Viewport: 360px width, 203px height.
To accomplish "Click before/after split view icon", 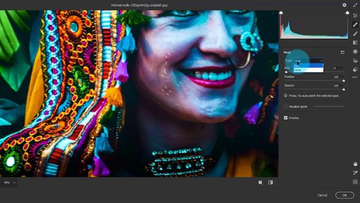I will click(271, 183).
